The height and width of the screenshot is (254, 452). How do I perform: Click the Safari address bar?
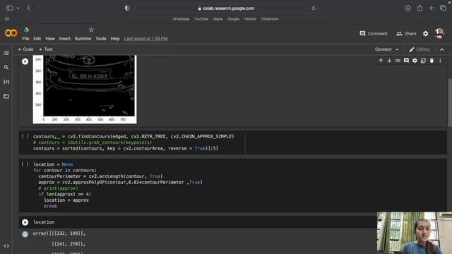point(226,8)
